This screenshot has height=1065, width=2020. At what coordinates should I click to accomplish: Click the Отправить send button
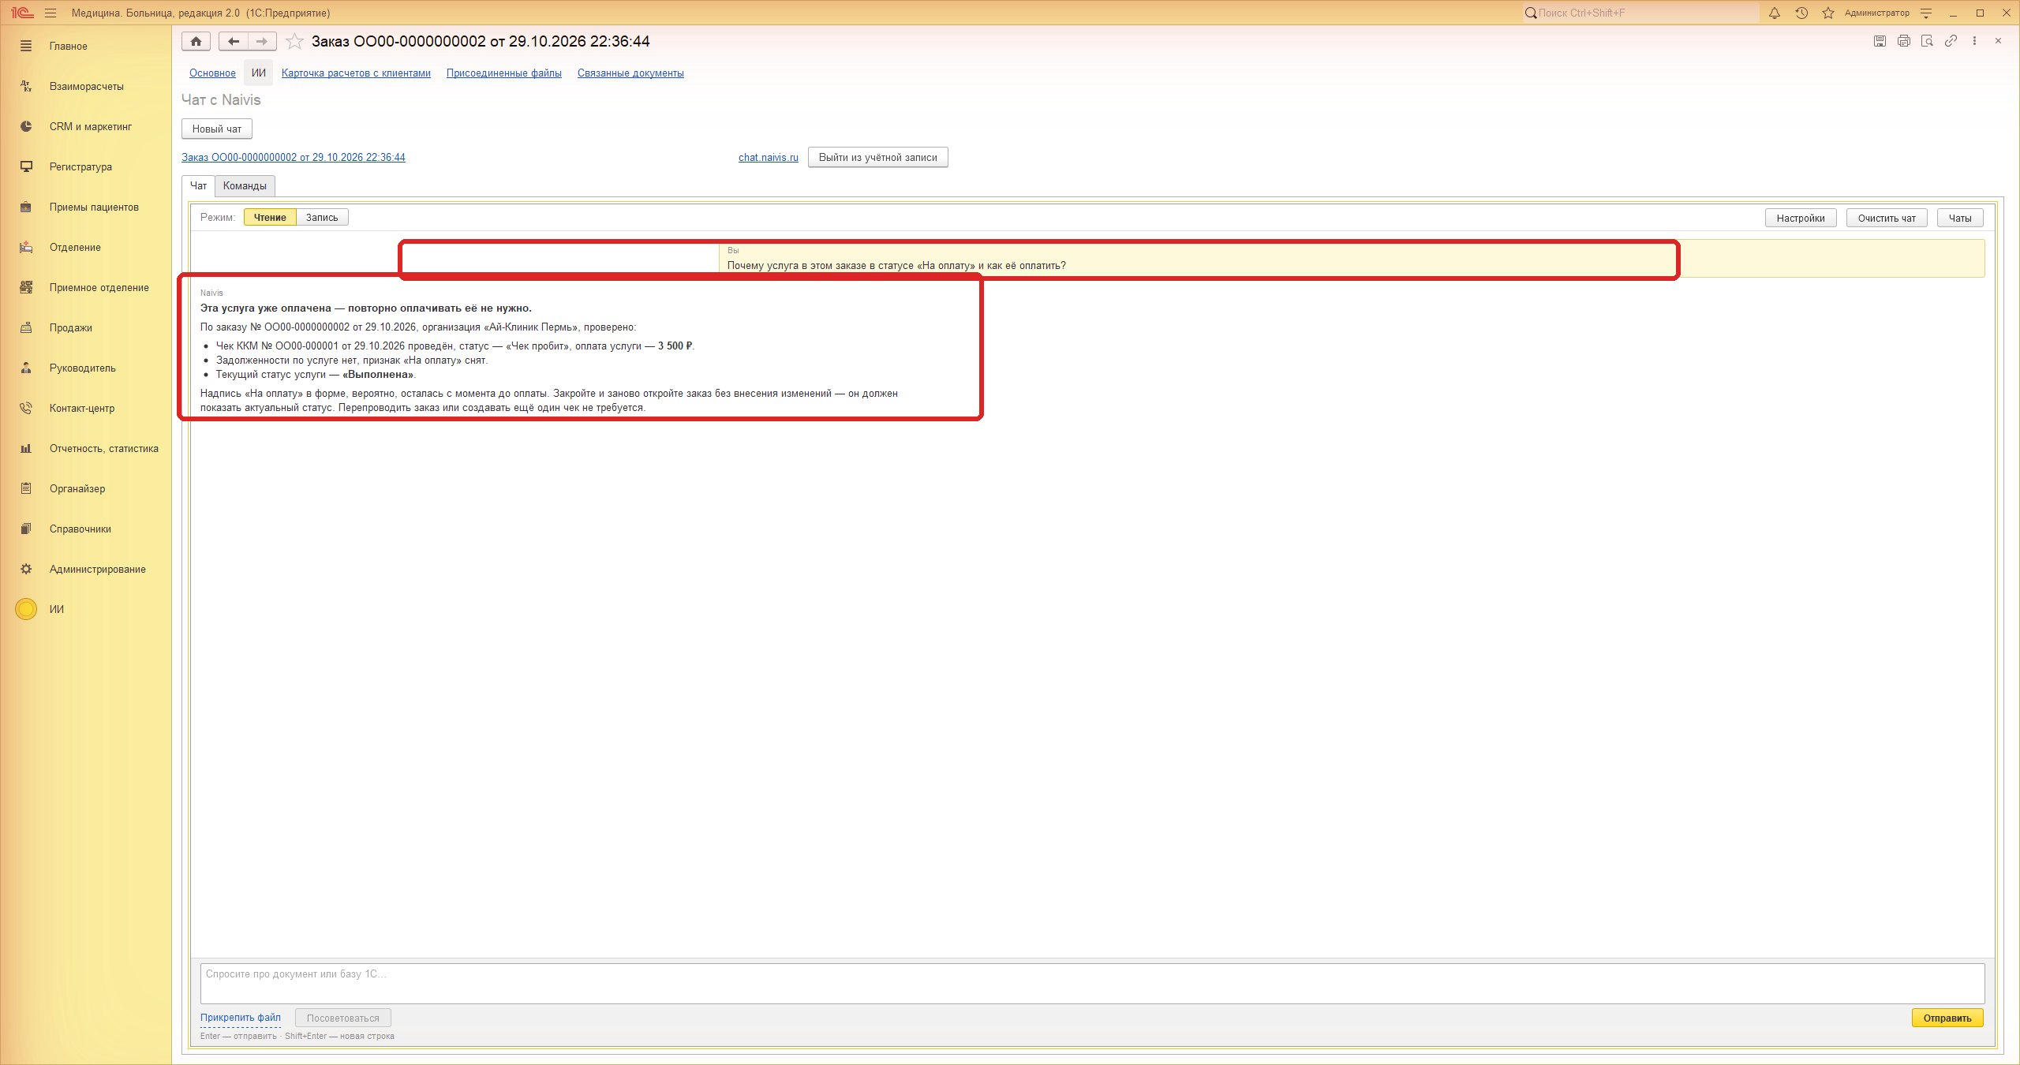[1947, 1018]
